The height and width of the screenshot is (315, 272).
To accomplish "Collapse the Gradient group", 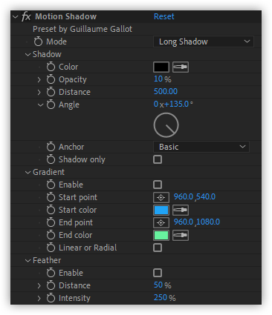I will click(x=28, y=173).
